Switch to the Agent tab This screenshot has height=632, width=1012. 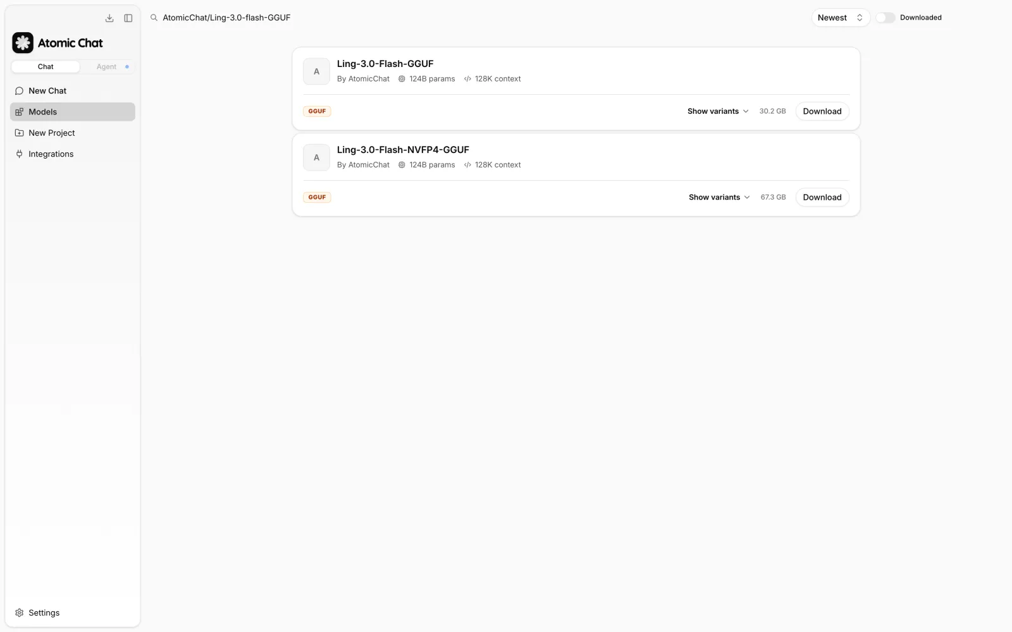coord(106,66)
